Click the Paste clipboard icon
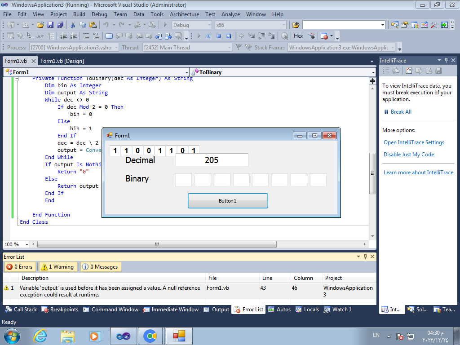The height and width of the screenshot is (345, 460). pyautogui.click(x=93, y=25)
